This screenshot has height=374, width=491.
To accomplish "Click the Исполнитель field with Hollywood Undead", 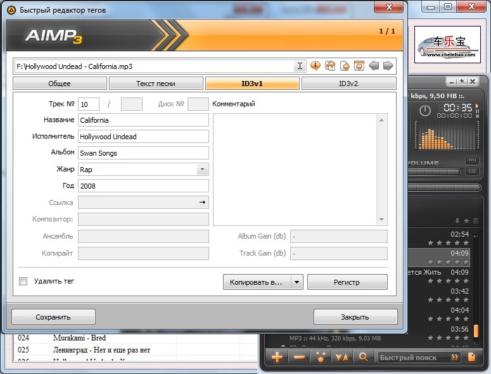I will pyautogui.click(x=143, y=137).
